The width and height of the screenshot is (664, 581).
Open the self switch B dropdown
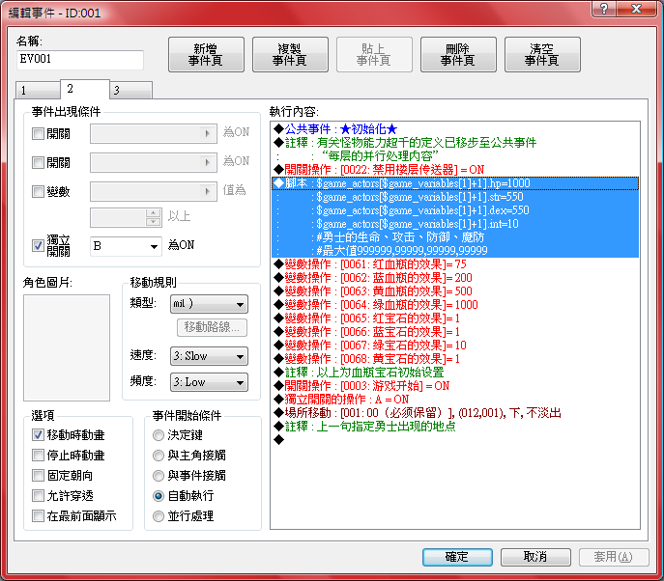tap(126, 246)
